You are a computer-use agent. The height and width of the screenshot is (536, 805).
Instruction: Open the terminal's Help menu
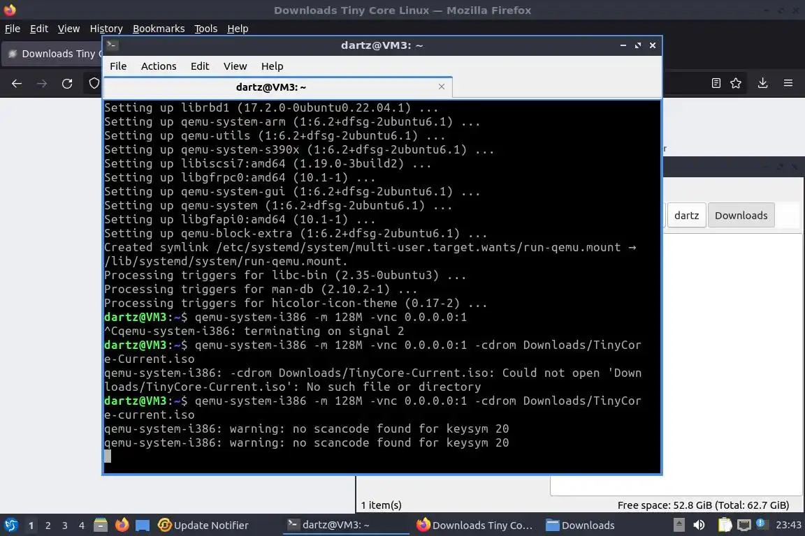272,66
